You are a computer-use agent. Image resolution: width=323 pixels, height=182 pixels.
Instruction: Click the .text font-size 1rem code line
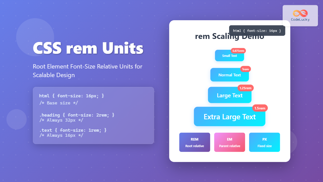73,130
